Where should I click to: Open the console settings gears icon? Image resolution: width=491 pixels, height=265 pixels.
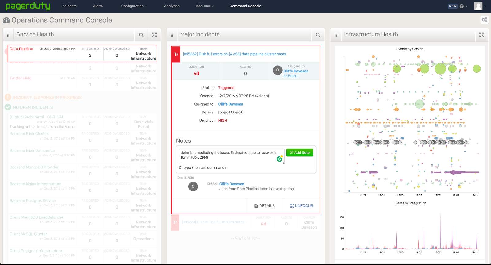484,20
